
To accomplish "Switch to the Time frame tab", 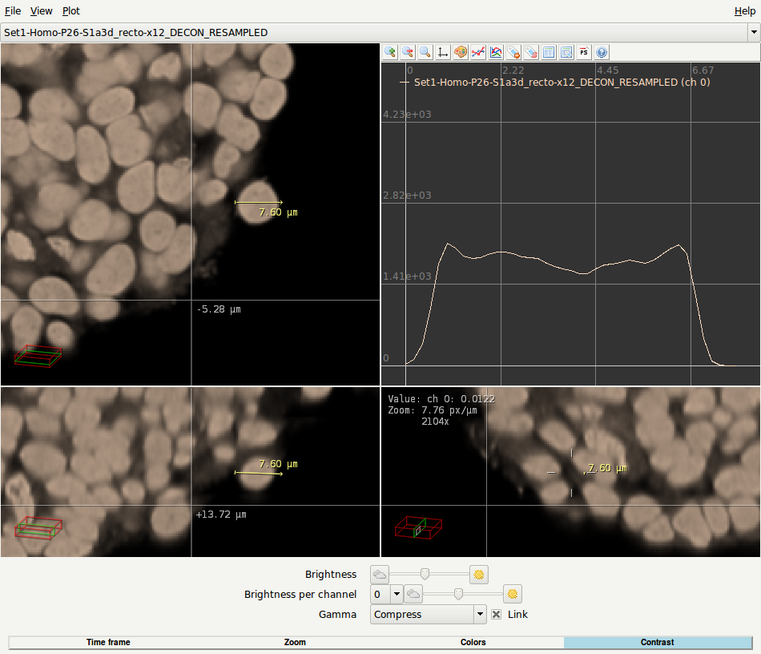I will pos(108,642).
